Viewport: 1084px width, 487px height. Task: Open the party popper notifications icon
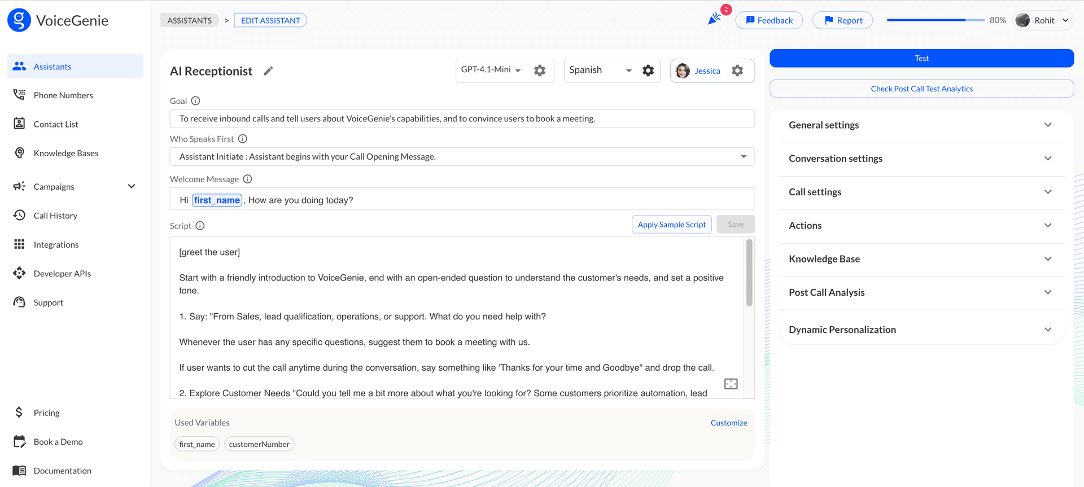(x=714, y=19)
